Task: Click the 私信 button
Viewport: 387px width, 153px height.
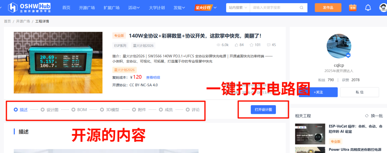Action: coord(359,92)
